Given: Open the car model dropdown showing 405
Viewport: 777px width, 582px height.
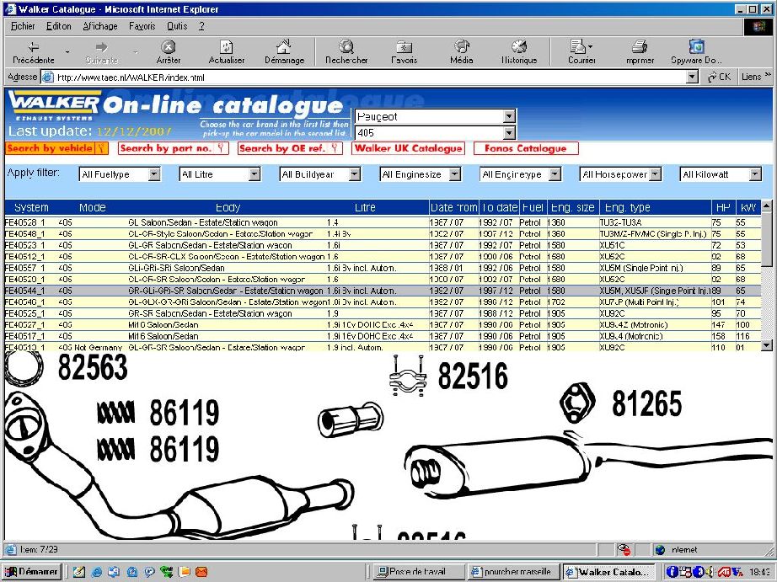Looking at the screenshot, I should pos(436,133).
